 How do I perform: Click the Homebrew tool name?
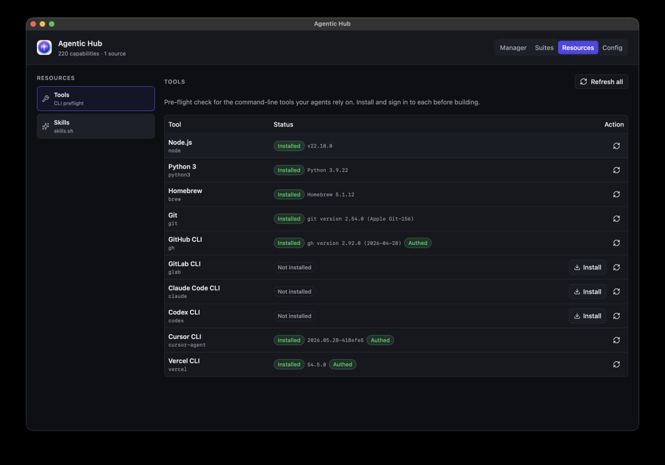point(185,190)
